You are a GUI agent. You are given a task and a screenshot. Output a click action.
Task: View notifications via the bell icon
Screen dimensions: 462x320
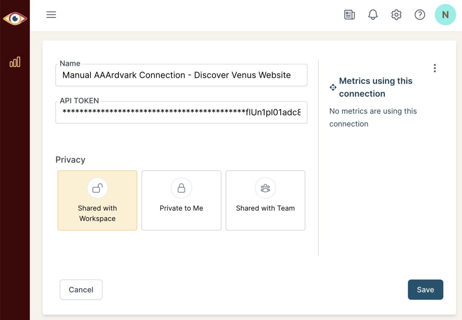pos(373,14)
